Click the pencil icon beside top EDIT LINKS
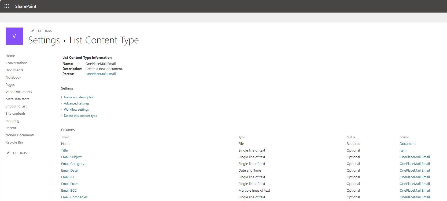Viewport: 447px width, 201px height. 33,31
